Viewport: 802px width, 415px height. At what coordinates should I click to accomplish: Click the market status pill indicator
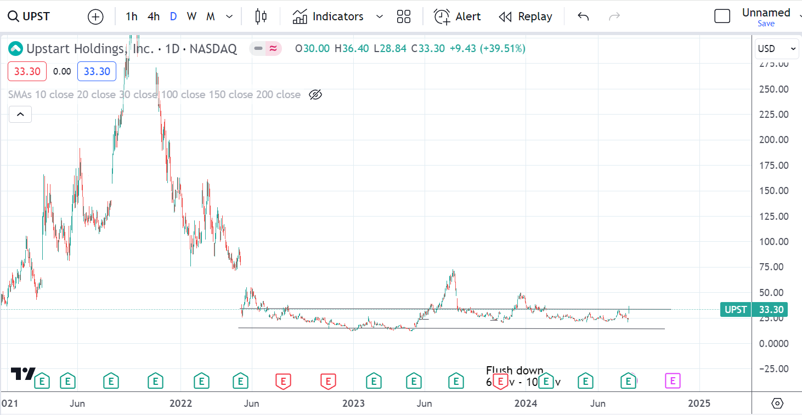click(266, 49)
